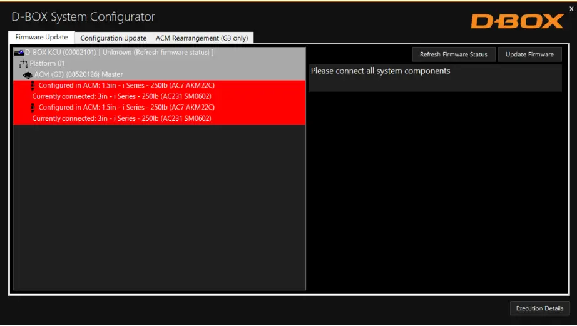This screenshot has height=326, width=577.
Task: Click the first red actuator icon
Action: (x=33, y=86)
